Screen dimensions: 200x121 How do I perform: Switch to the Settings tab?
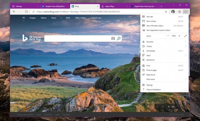click(25, 6)
